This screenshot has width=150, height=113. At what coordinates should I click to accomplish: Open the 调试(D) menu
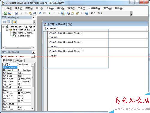[x=61, y=8]
